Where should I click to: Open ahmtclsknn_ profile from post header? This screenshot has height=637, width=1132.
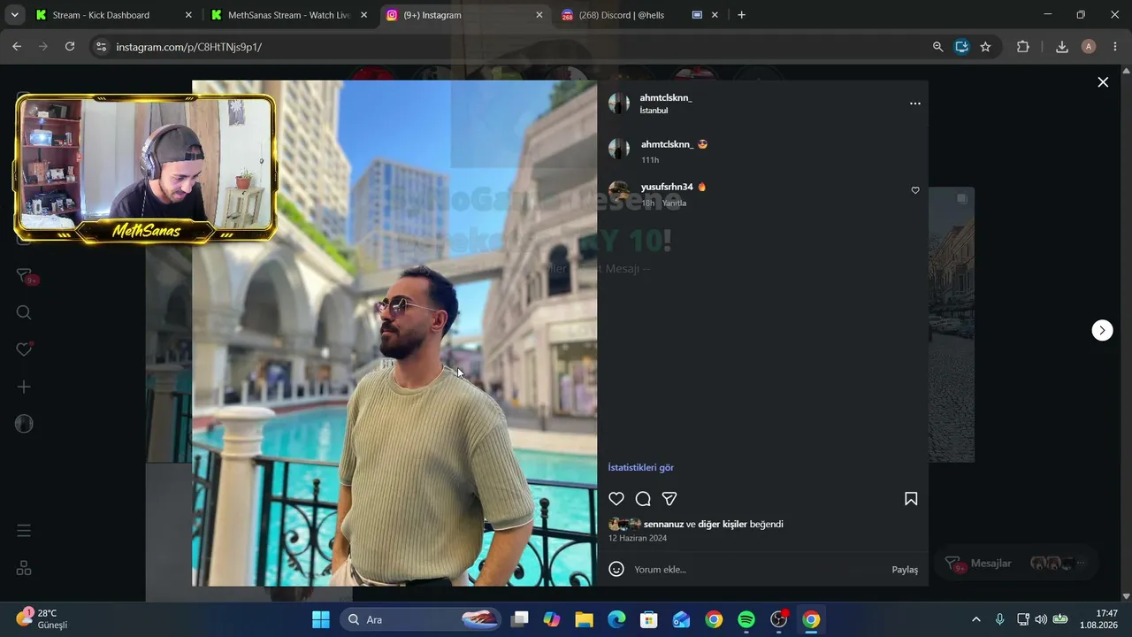pyautogui.click(x=666, y=97)
